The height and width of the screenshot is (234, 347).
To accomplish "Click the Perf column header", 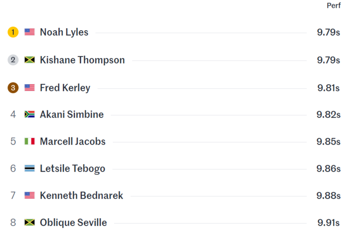I will pos(334,5).
